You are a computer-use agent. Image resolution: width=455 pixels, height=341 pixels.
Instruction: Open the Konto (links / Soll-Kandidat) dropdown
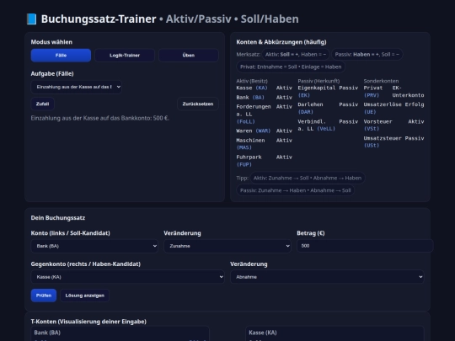94,246
